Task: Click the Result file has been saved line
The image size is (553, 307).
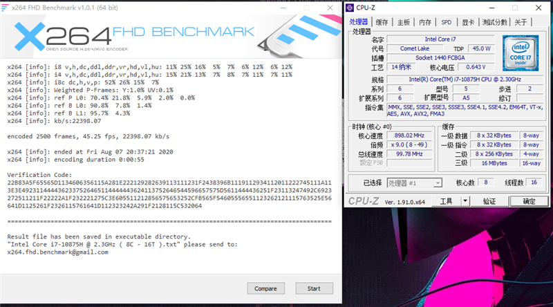Action: tap(99, 236)
